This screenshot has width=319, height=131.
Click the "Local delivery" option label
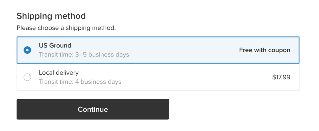pos(59,73)
